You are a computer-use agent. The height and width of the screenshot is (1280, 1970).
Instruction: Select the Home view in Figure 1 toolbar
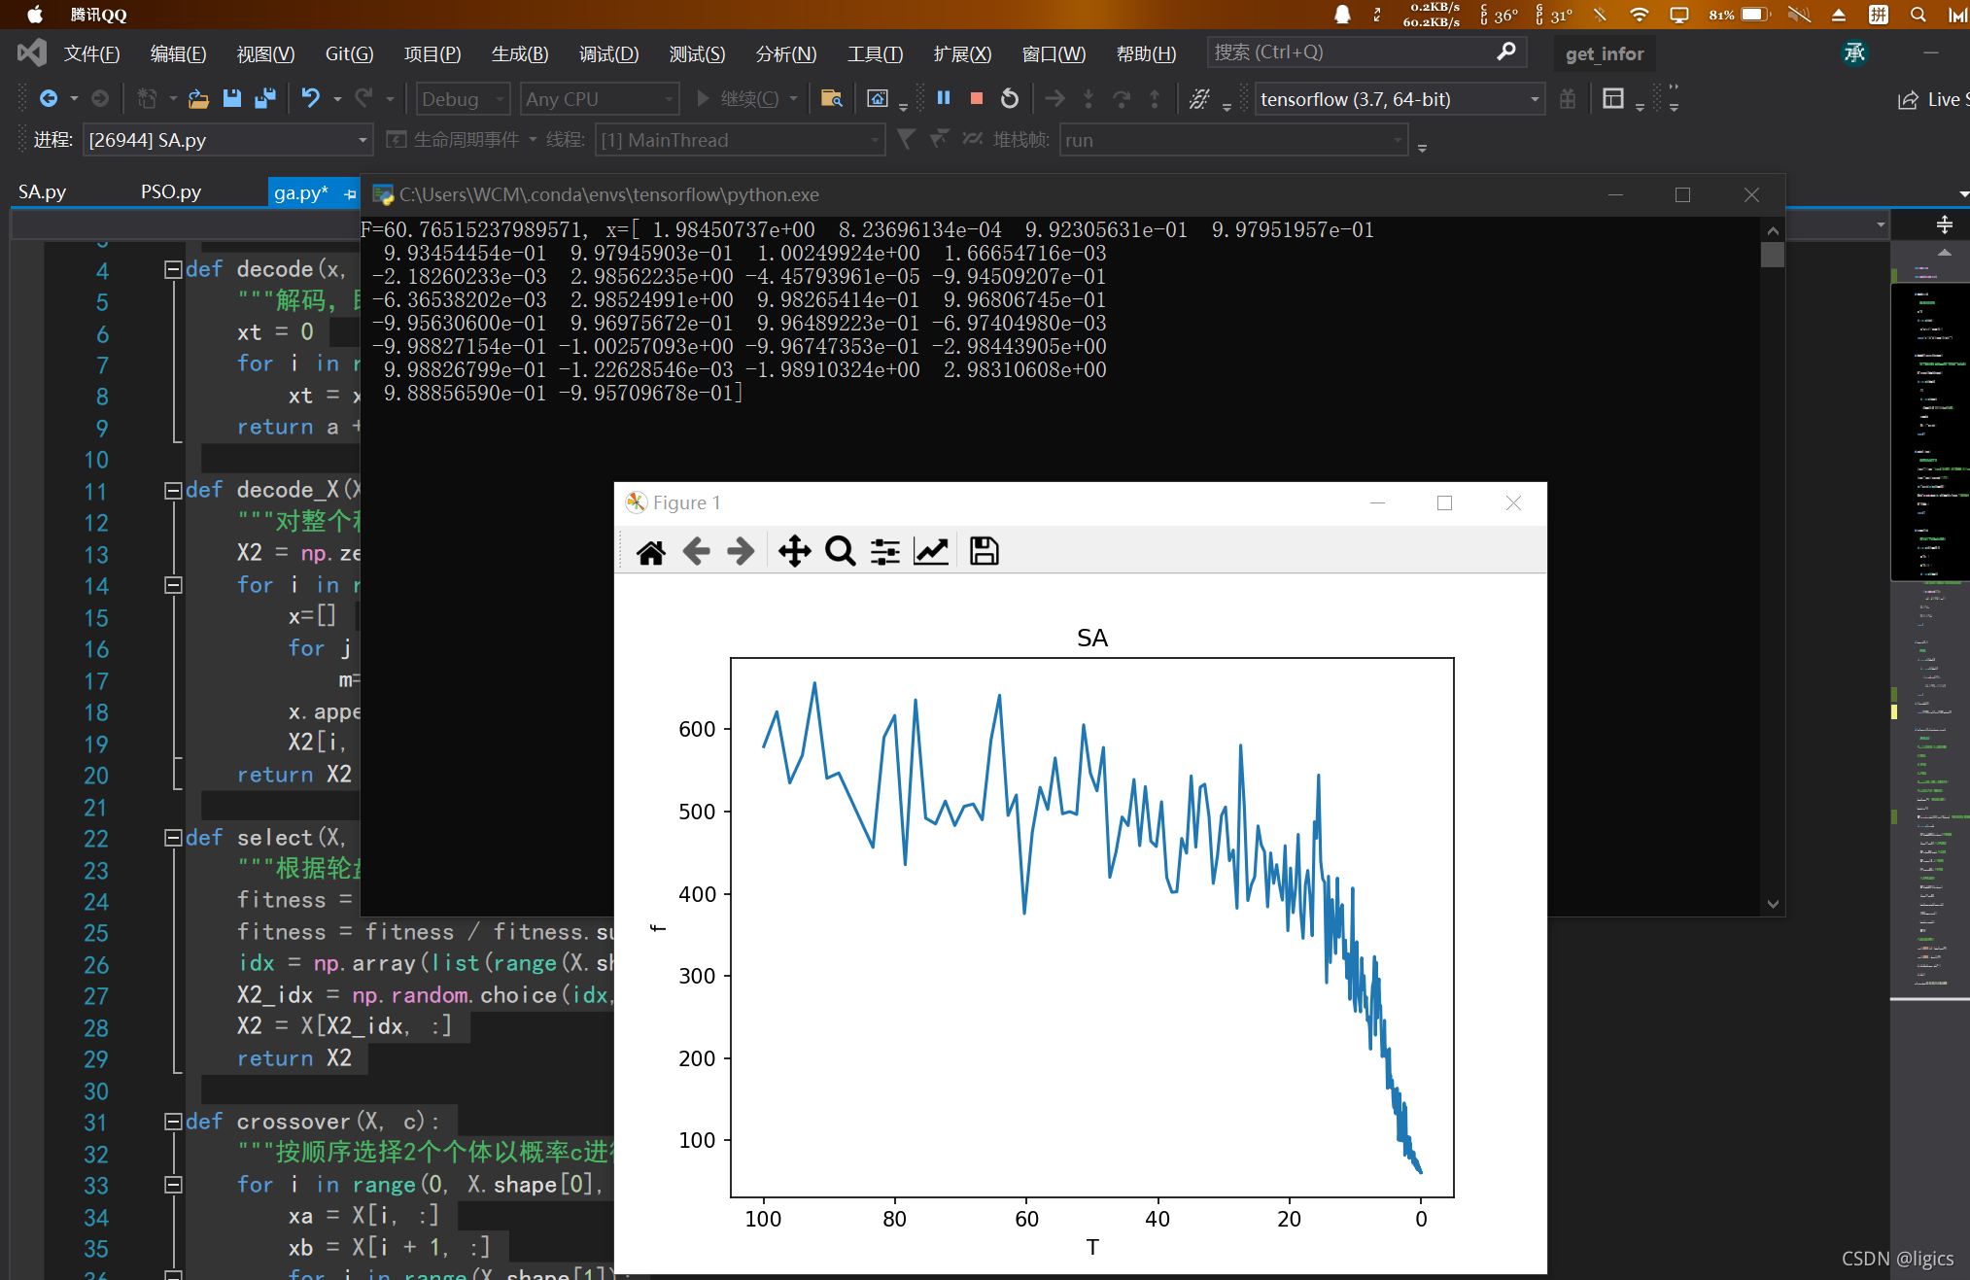point(650,550)
